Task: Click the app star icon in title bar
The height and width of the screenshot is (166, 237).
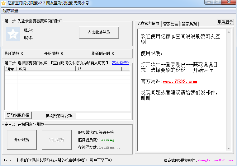Action: [x=3, y=3]
